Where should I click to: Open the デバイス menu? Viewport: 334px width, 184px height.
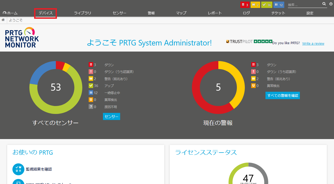(x=46, y=13)
